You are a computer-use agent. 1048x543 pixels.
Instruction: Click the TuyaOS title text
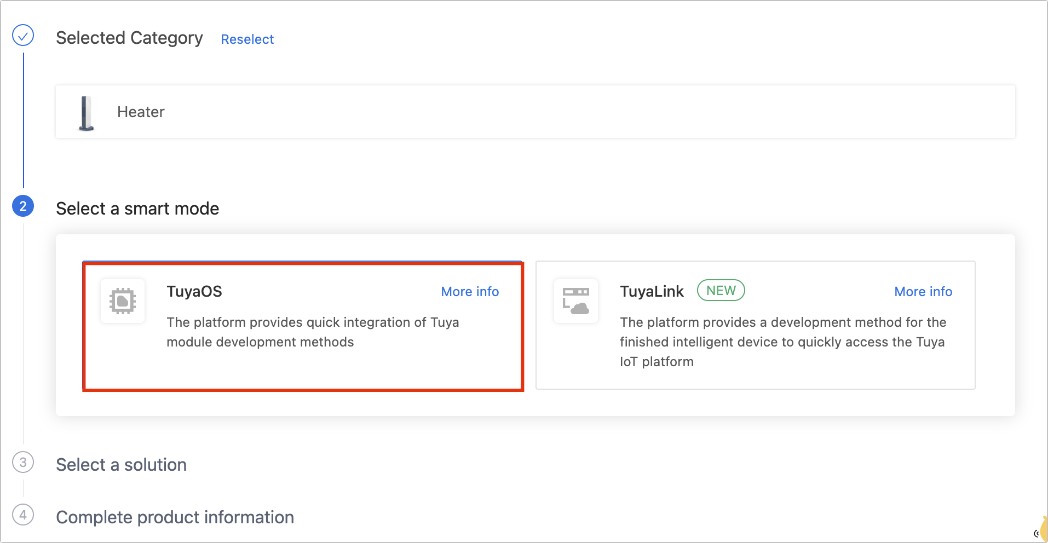click(x=194, y=291)
